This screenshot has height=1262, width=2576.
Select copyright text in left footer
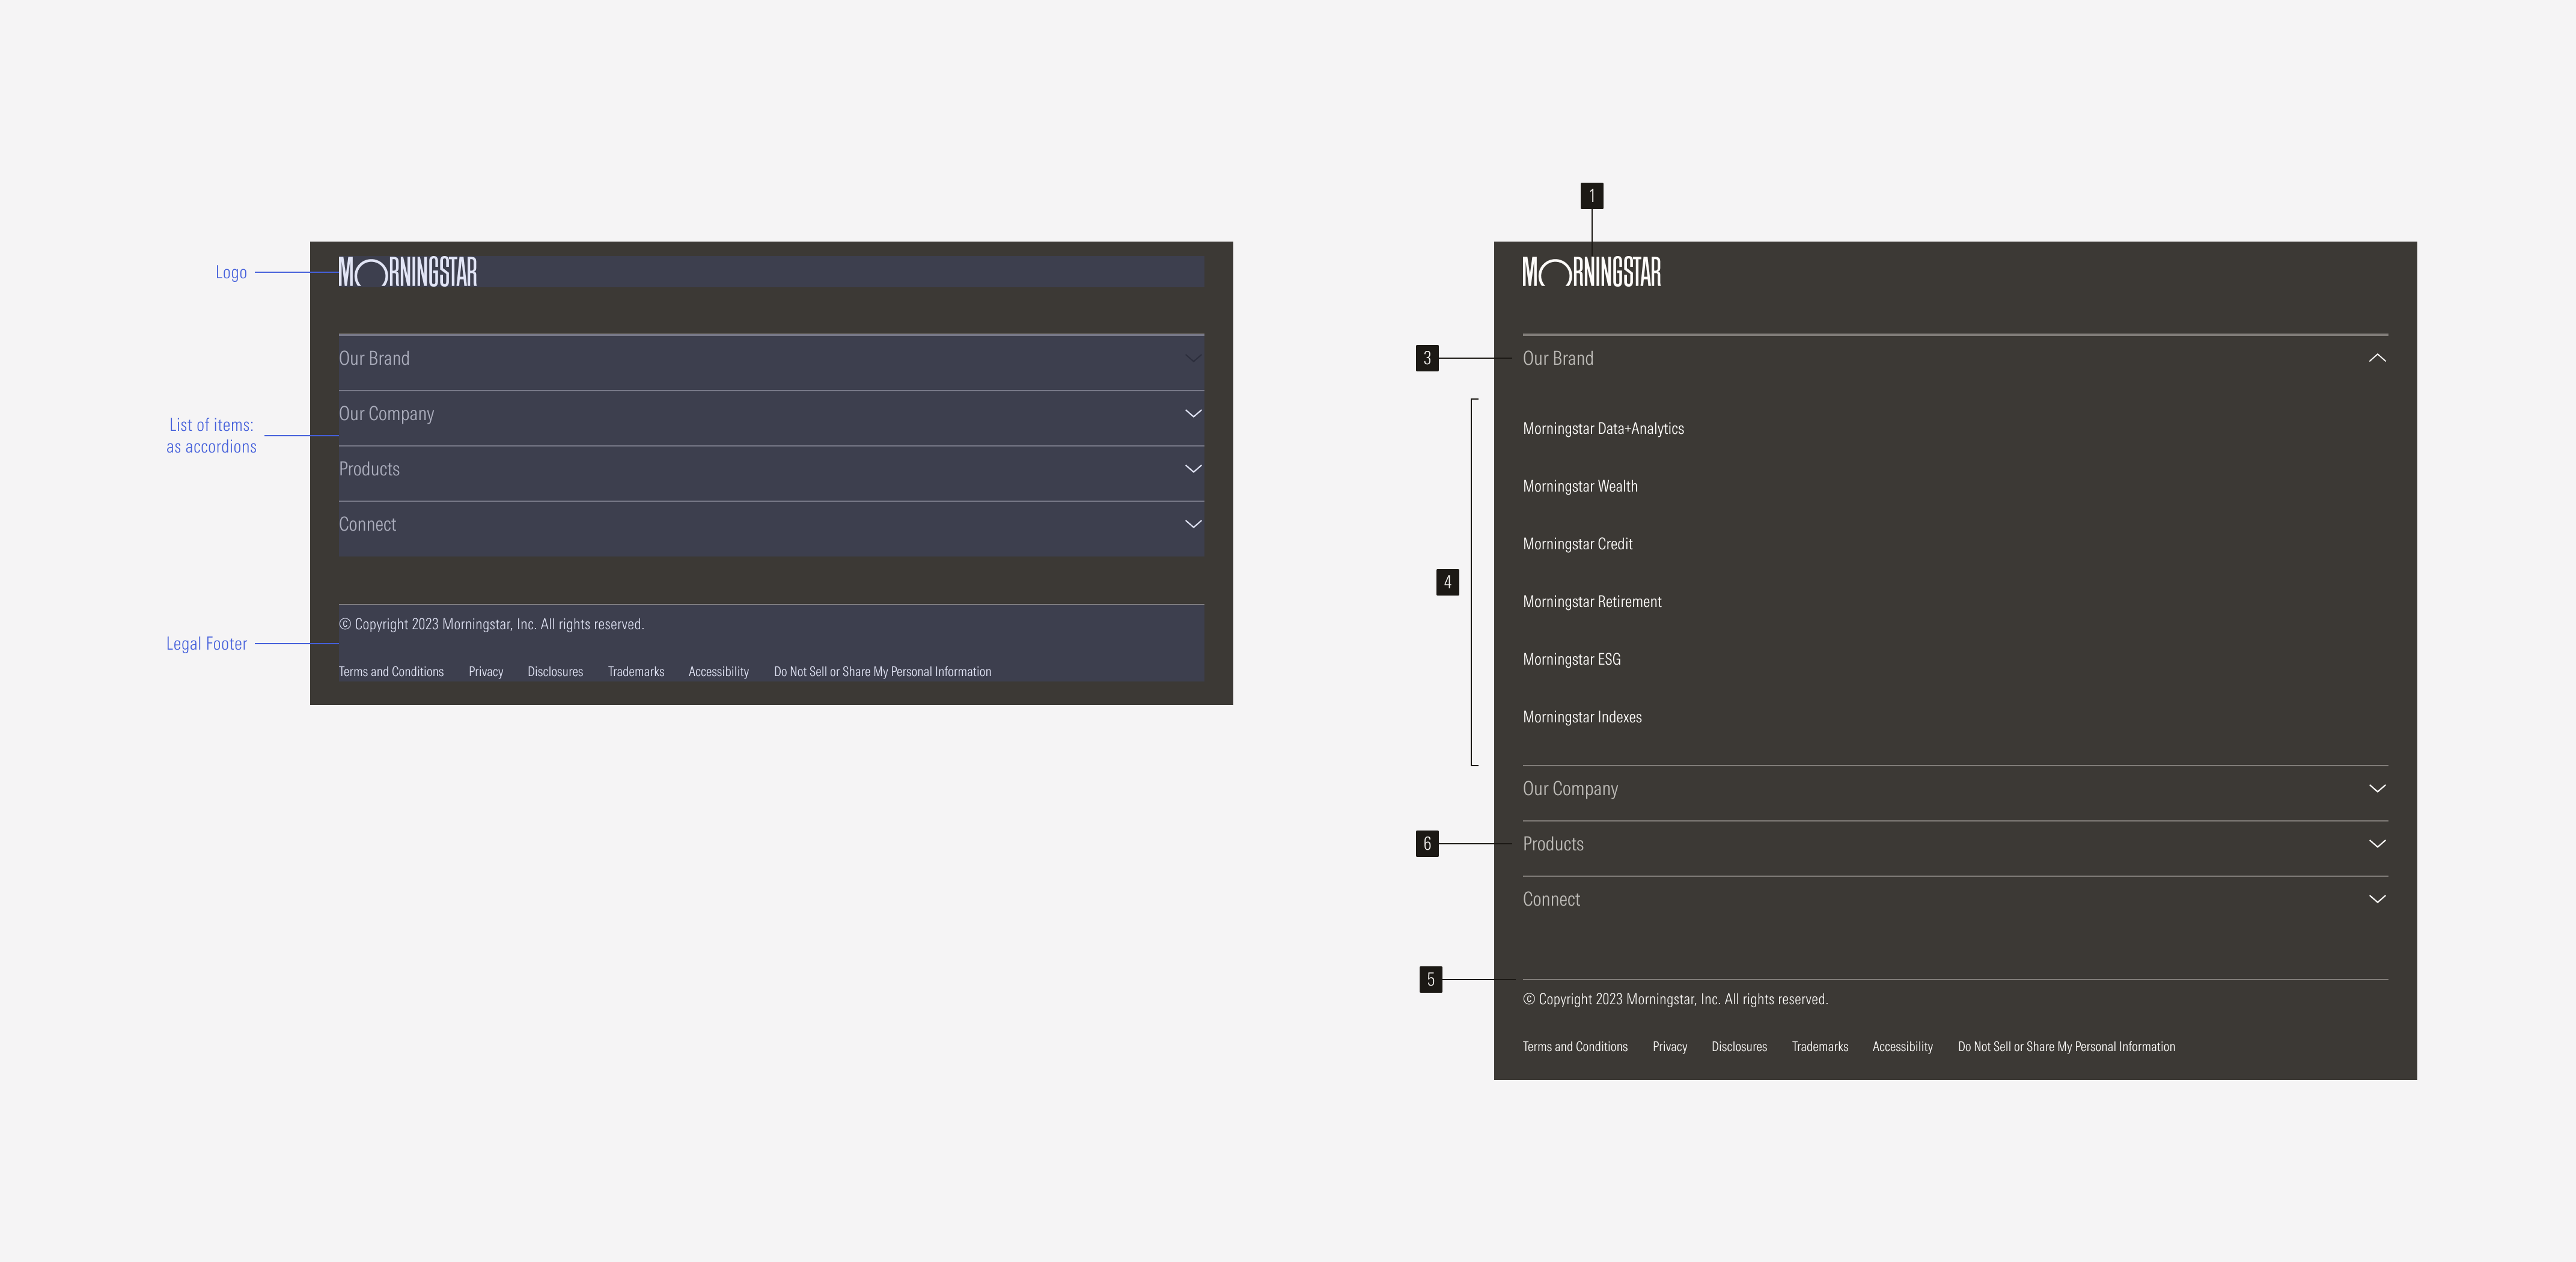491,625
